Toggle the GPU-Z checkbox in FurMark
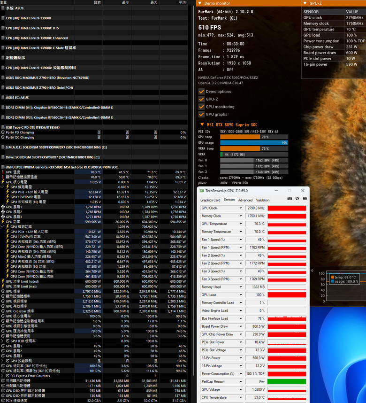This screenshot has height=403, width=366. click(x=201, y=99)
